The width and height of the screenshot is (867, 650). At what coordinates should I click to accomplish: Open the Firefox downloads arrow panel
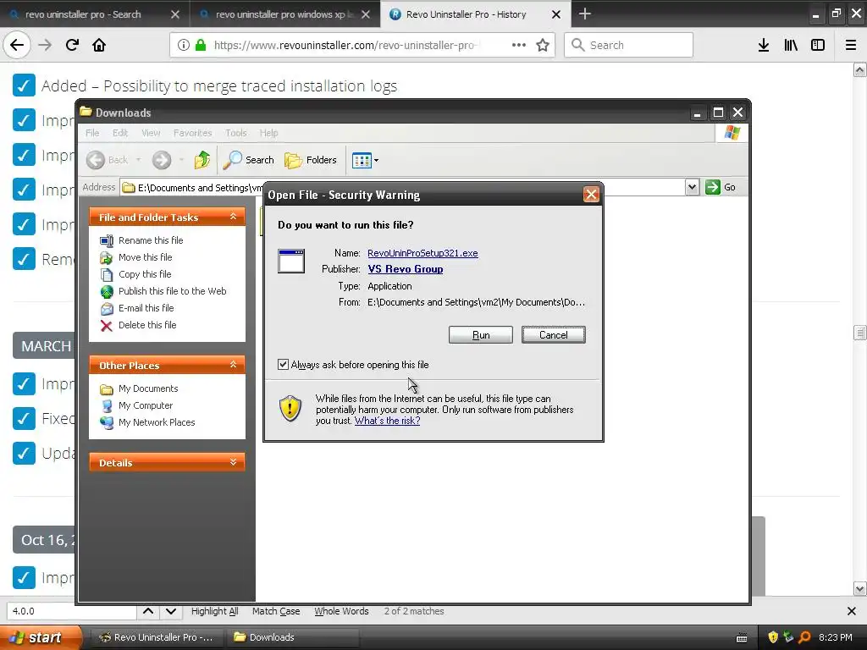pos(764,46)
